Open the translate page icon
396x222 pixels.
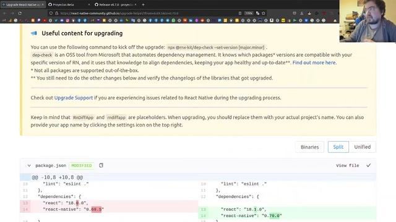click(257, 13)
